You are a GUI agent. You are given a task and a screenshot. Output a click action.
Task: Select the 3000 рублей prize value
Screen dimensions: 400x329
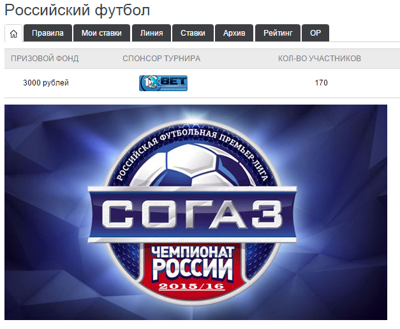tap(46, 83)
